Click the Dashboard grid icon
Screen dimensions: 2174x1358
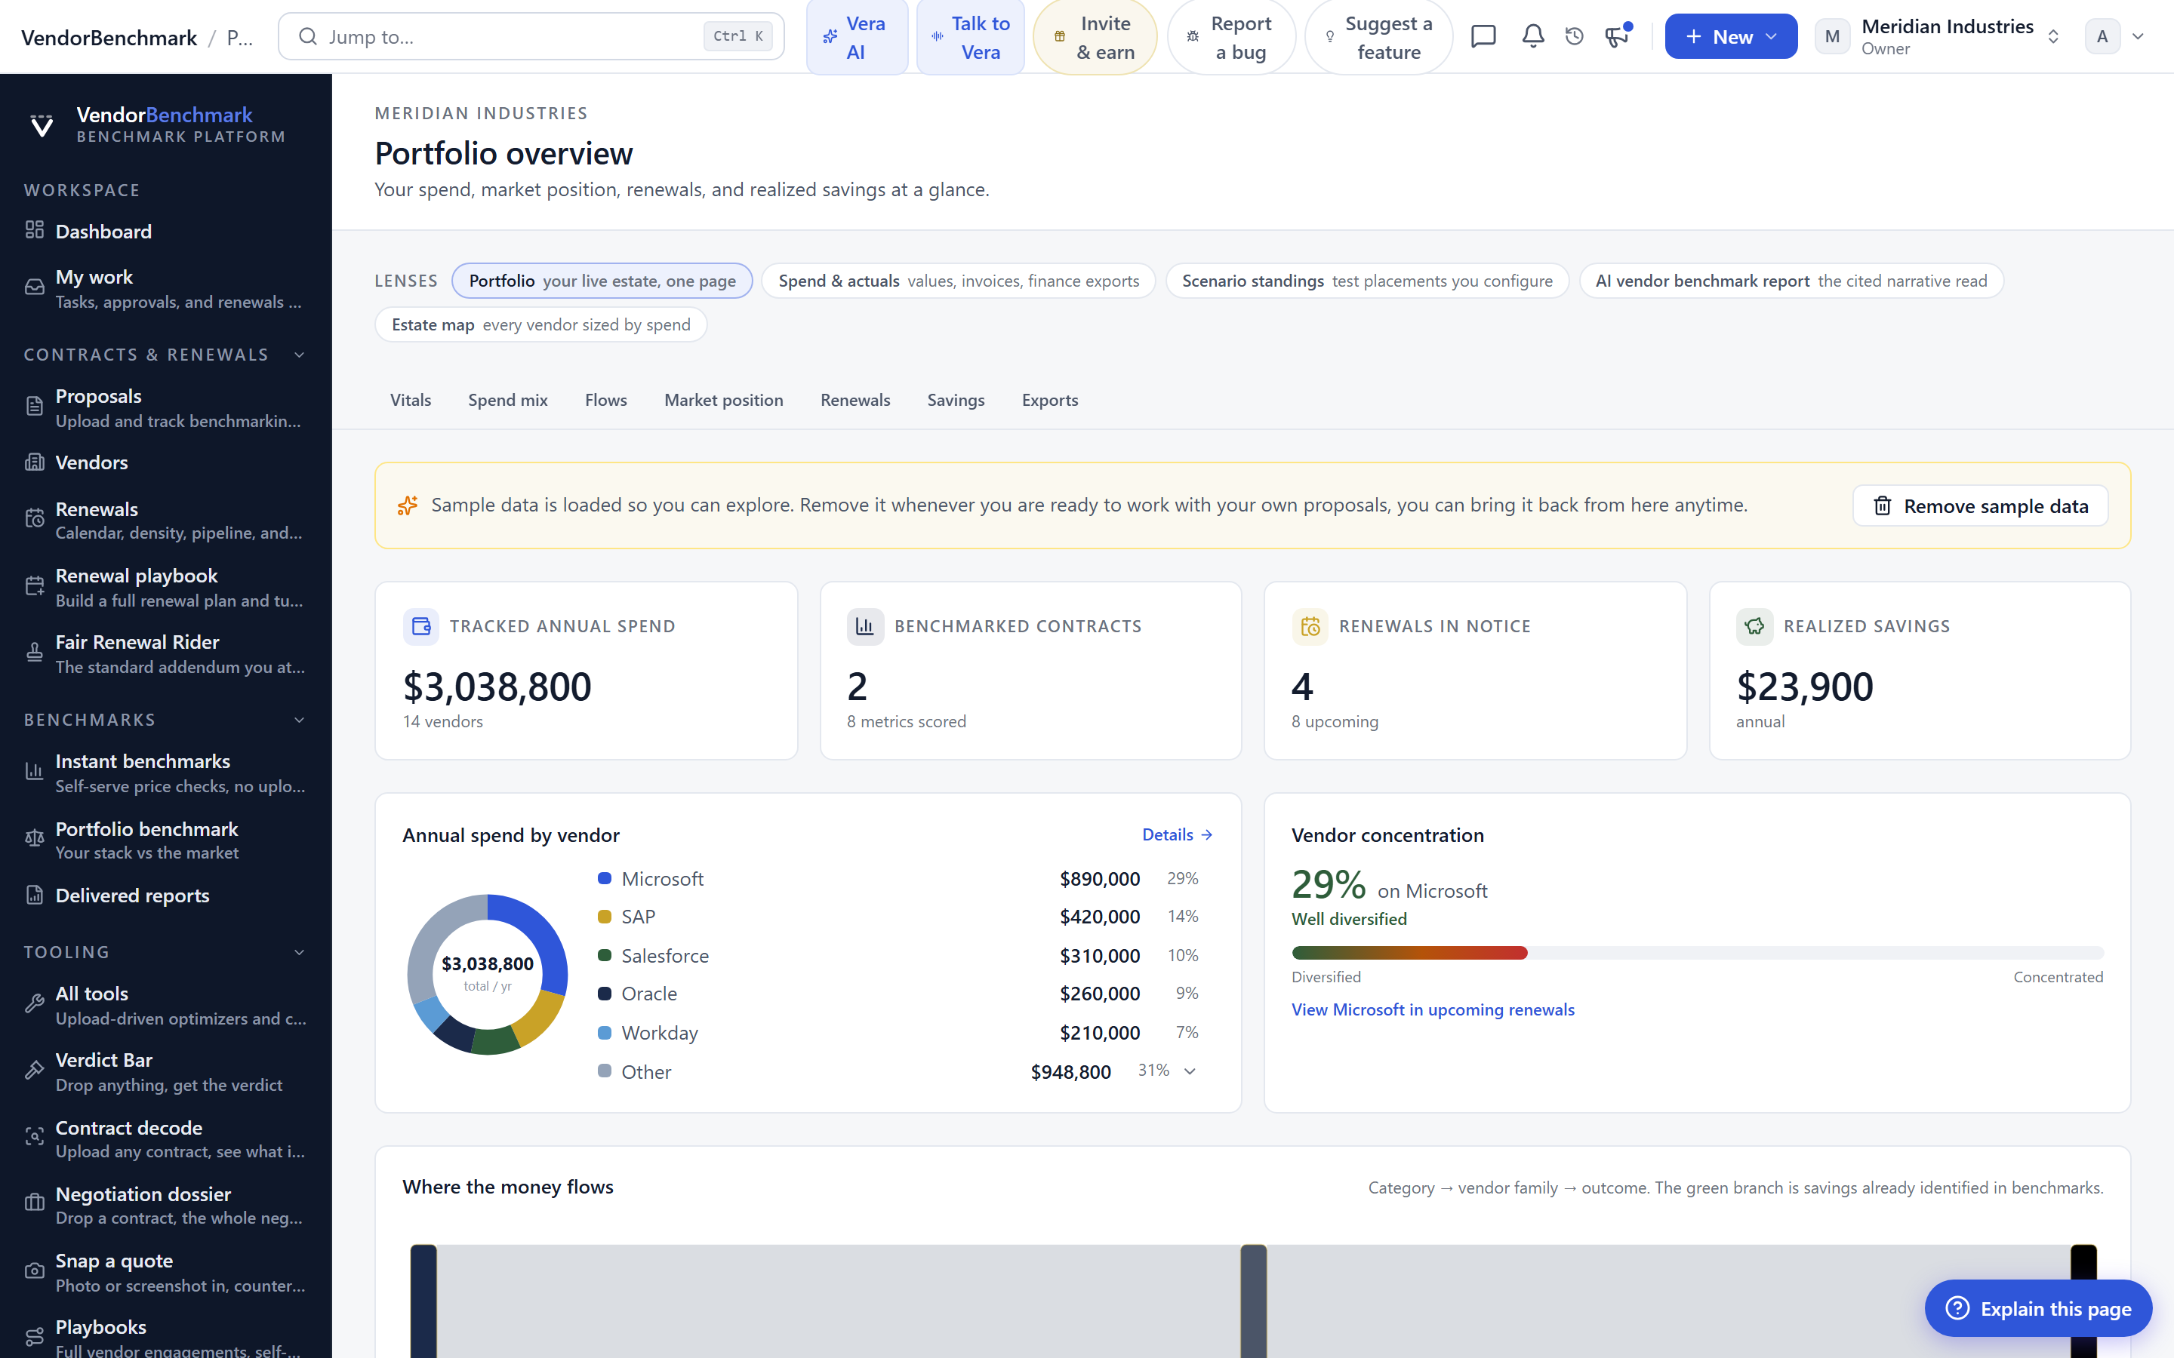(x=34, y=231)
